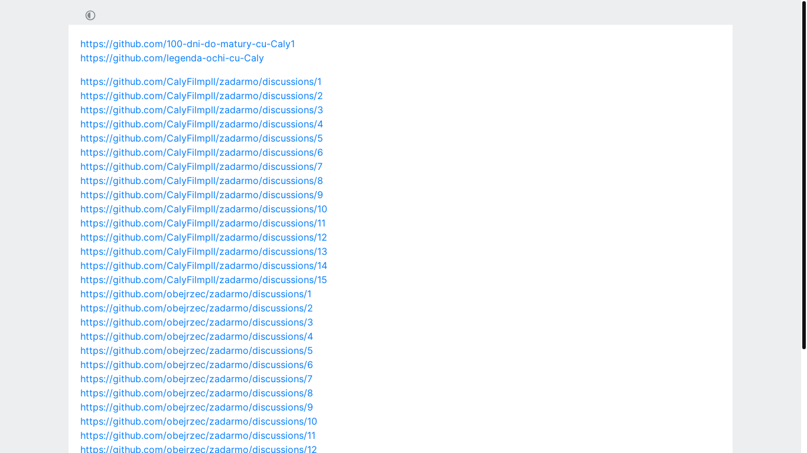This screenshot has height=453, width=807.
Task: Open CalyFilmpll zadarmo discussions/4 link
Action: (201, 124)
